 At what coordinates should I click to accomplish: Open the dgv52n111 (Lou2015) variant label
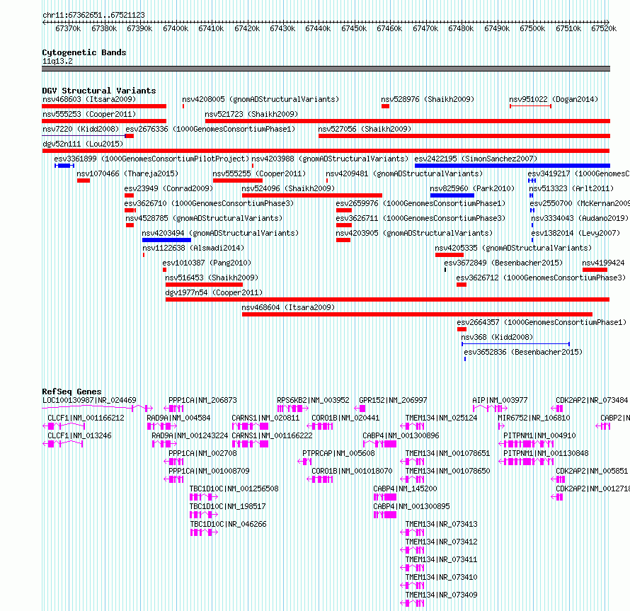pos(83,144)
